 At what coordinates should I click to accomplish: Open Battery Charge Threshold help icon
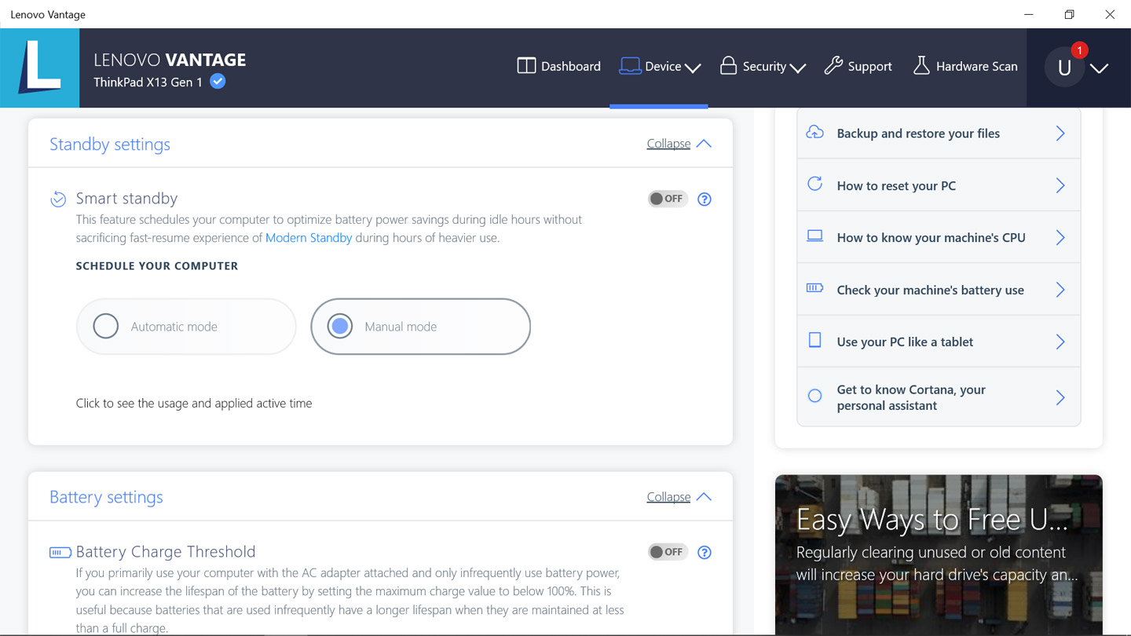click(x=705, y=552)
